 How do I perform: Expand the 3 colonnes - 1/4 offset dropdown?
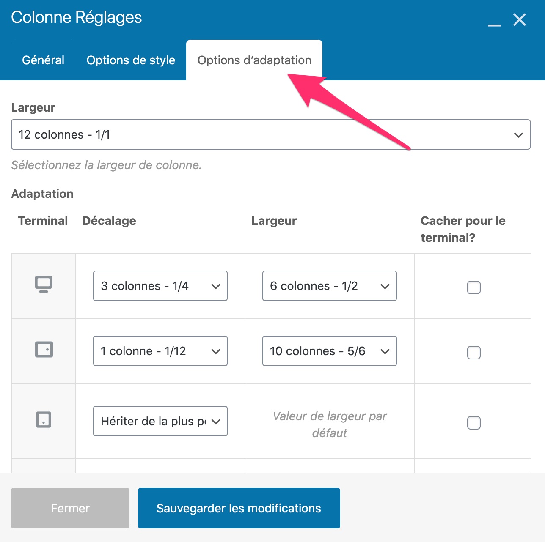click(160, 286)
